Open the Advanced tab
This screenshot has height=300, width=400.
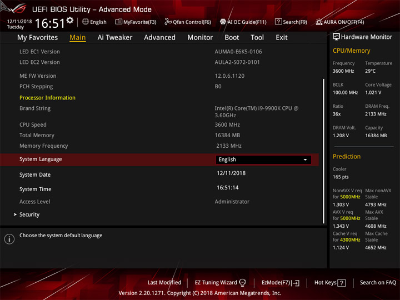pyautogui.click(x=159, y=38)
